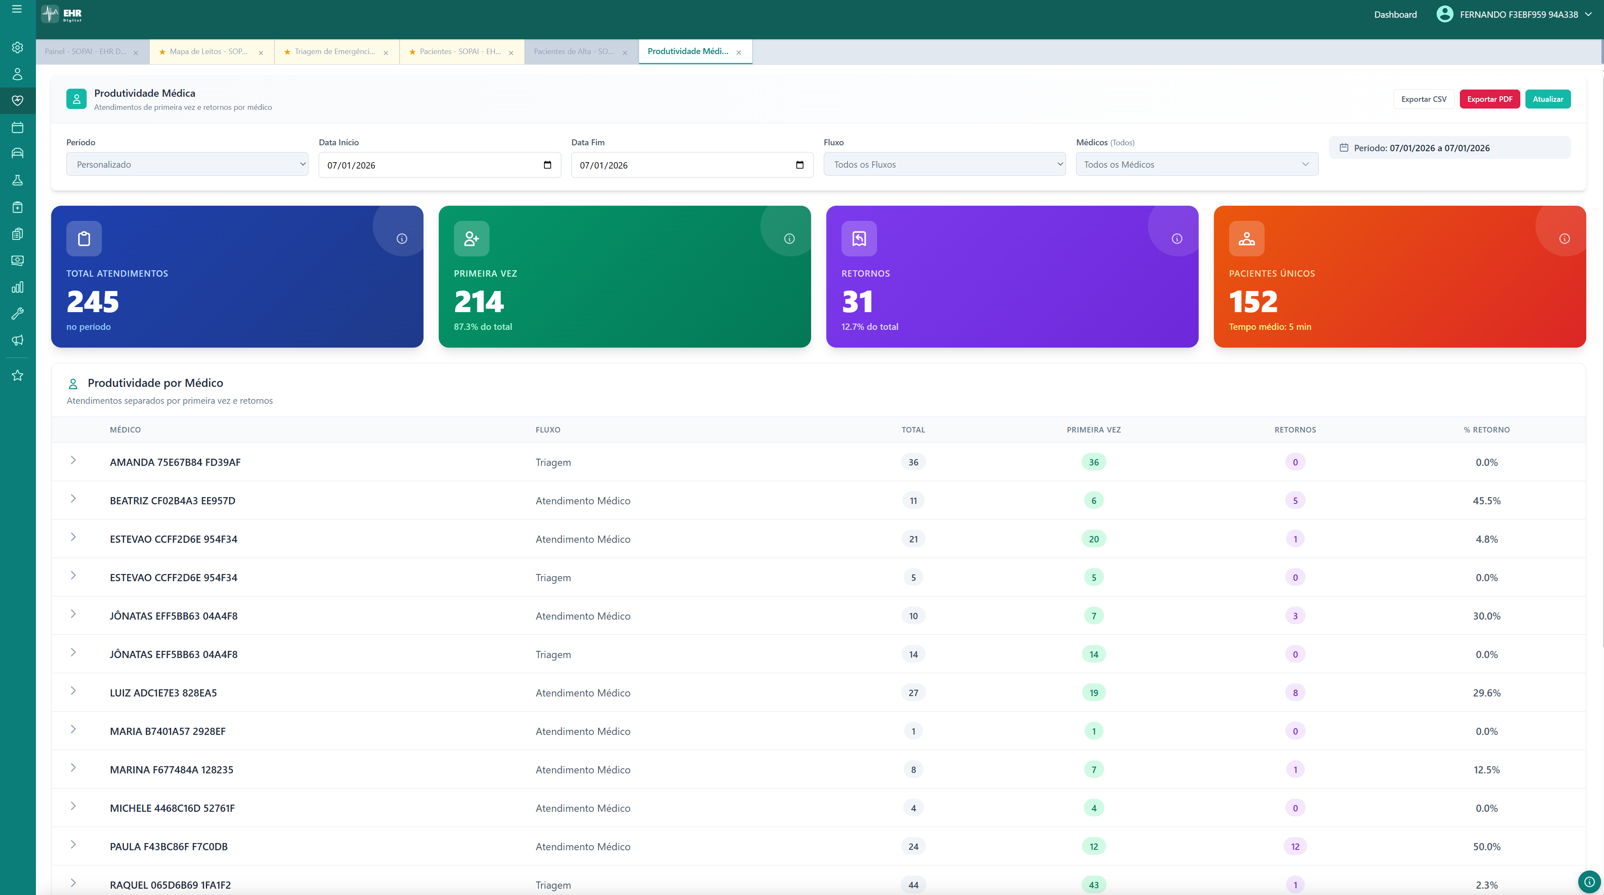
Task: Open the Período dropdown set to Personalizado
Action: [x=187, y=164]
